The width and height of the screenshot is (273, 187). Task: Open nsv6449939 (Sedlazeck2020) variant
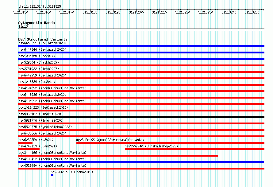coord(42,75)
